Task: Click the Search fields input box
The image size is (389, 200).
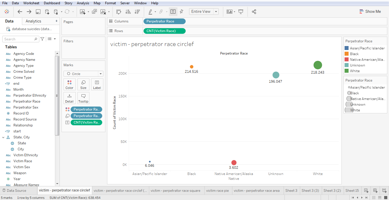Action: (21, 39)
